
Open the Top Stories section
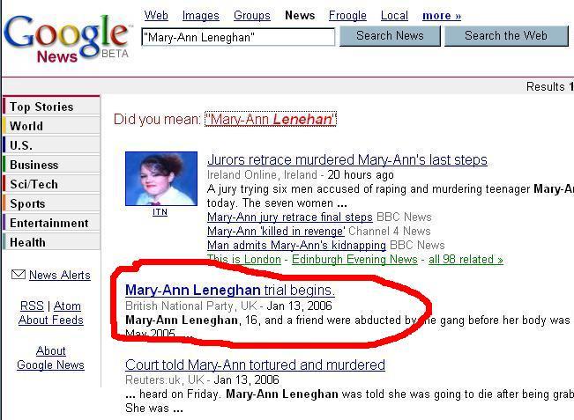tap(51, 107)
